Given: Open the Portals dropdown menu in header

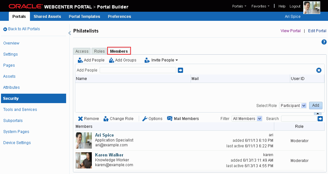Looking at the screenshot, I should (239, 6).
